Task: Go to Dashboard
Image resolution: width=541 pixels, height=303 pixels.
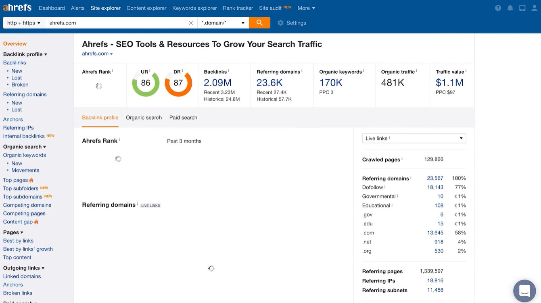Action: (52, 8)
